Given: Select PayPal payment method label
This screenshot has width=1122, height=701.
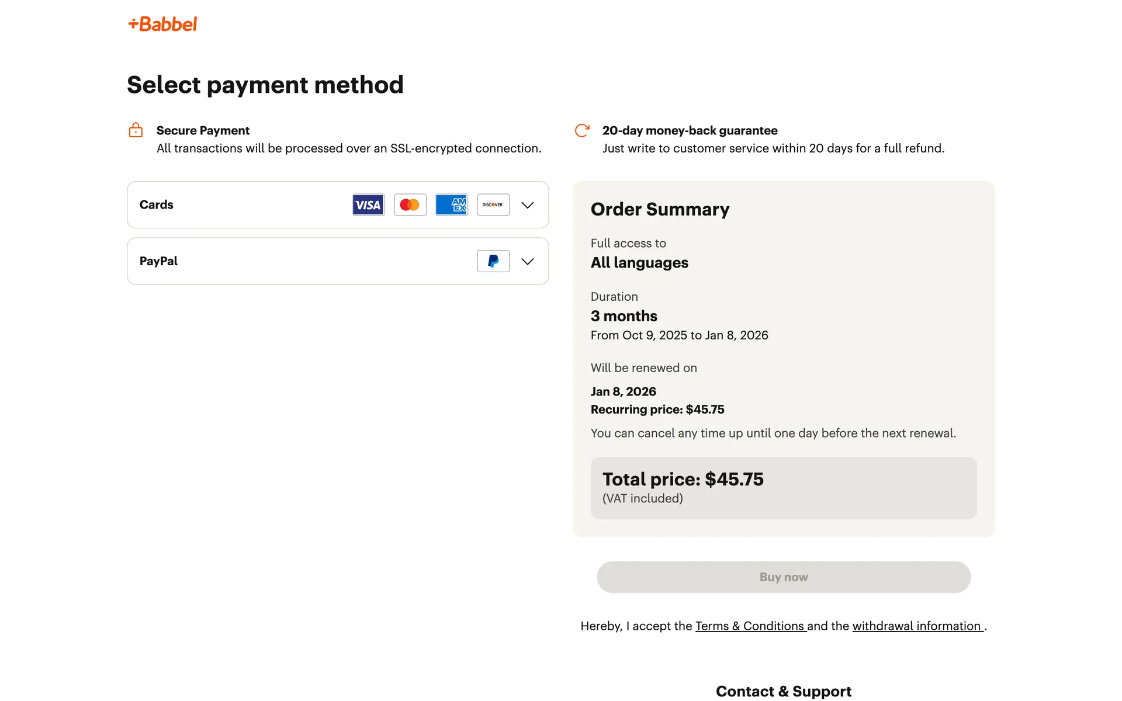Looking at the screenshot, I should coord(158,261).
